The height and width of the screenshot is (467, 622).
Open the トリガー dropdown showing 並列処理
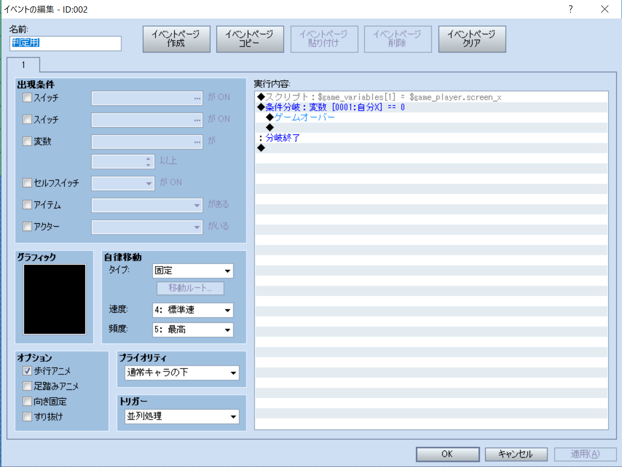point(182,417)
